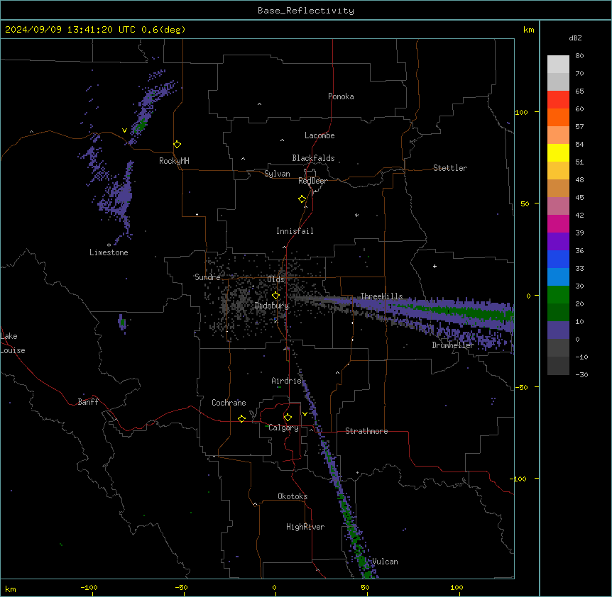Click the Lake Louise label

pyautogui.click(x=13, y=343)
